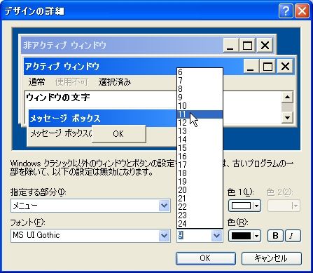
Task: Select 21 as font size
Action: (200, 199)
